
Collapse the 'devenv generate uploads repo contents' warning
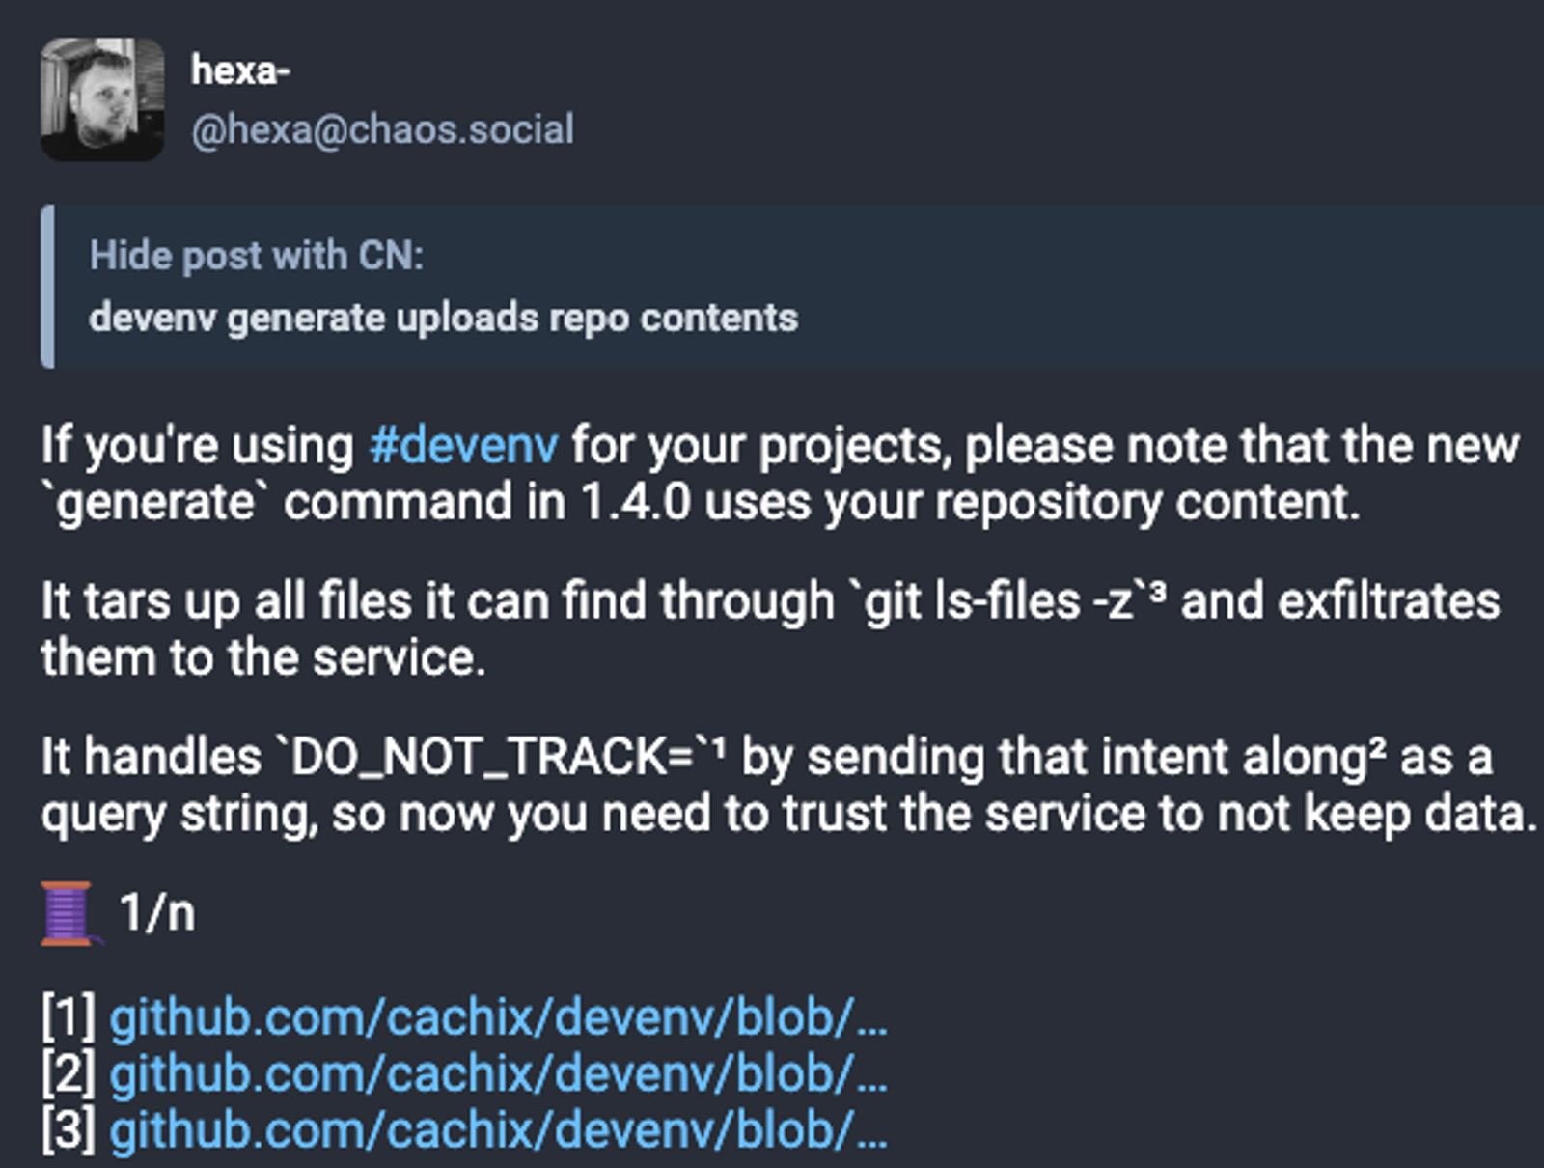click(443, 318)
